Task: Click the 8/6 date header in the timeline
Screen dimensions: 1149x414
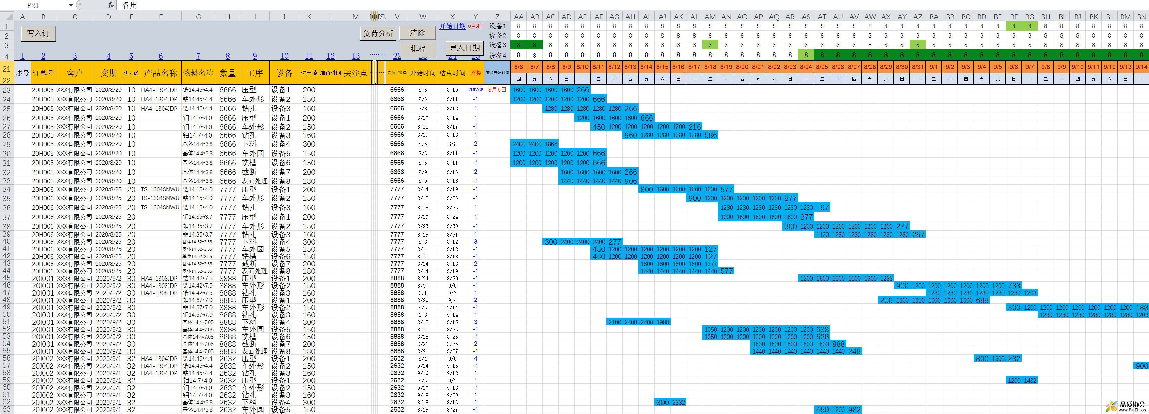Action: (x=518, y=67)
